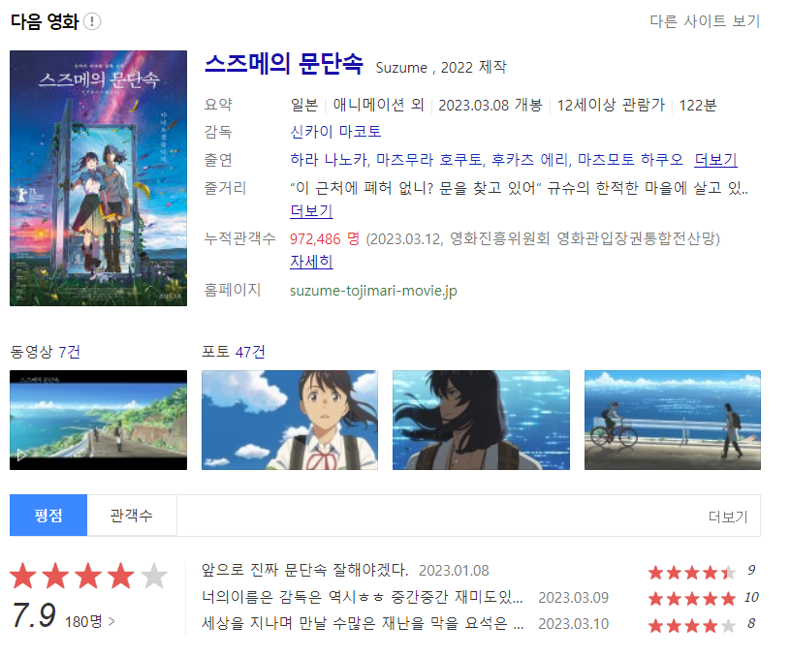Open the 스즈메의 문단속 movie title link

click(283, 65)
